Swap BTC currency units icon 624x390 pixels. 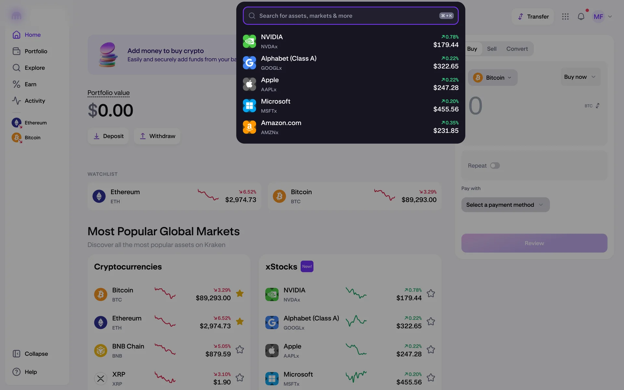coord(597,106)
